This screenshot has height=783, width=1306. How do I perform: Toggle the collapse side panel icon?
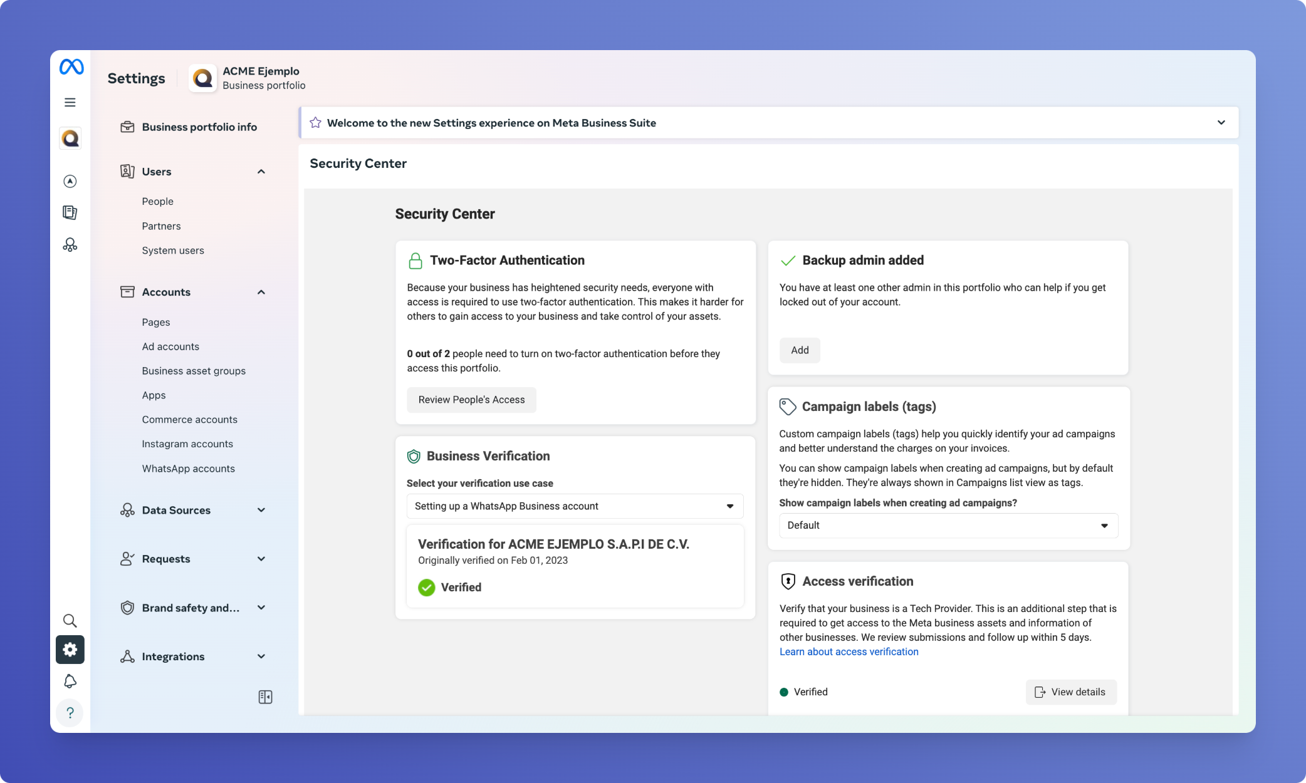pyautogui.click(x=265, y=697)
